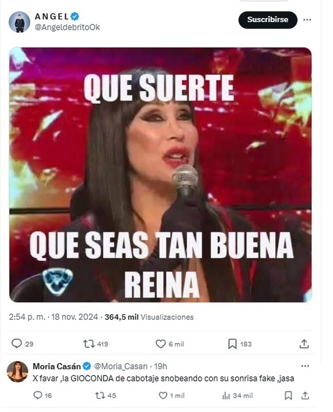Retweet the post with 419 reposts

(89, 344)
